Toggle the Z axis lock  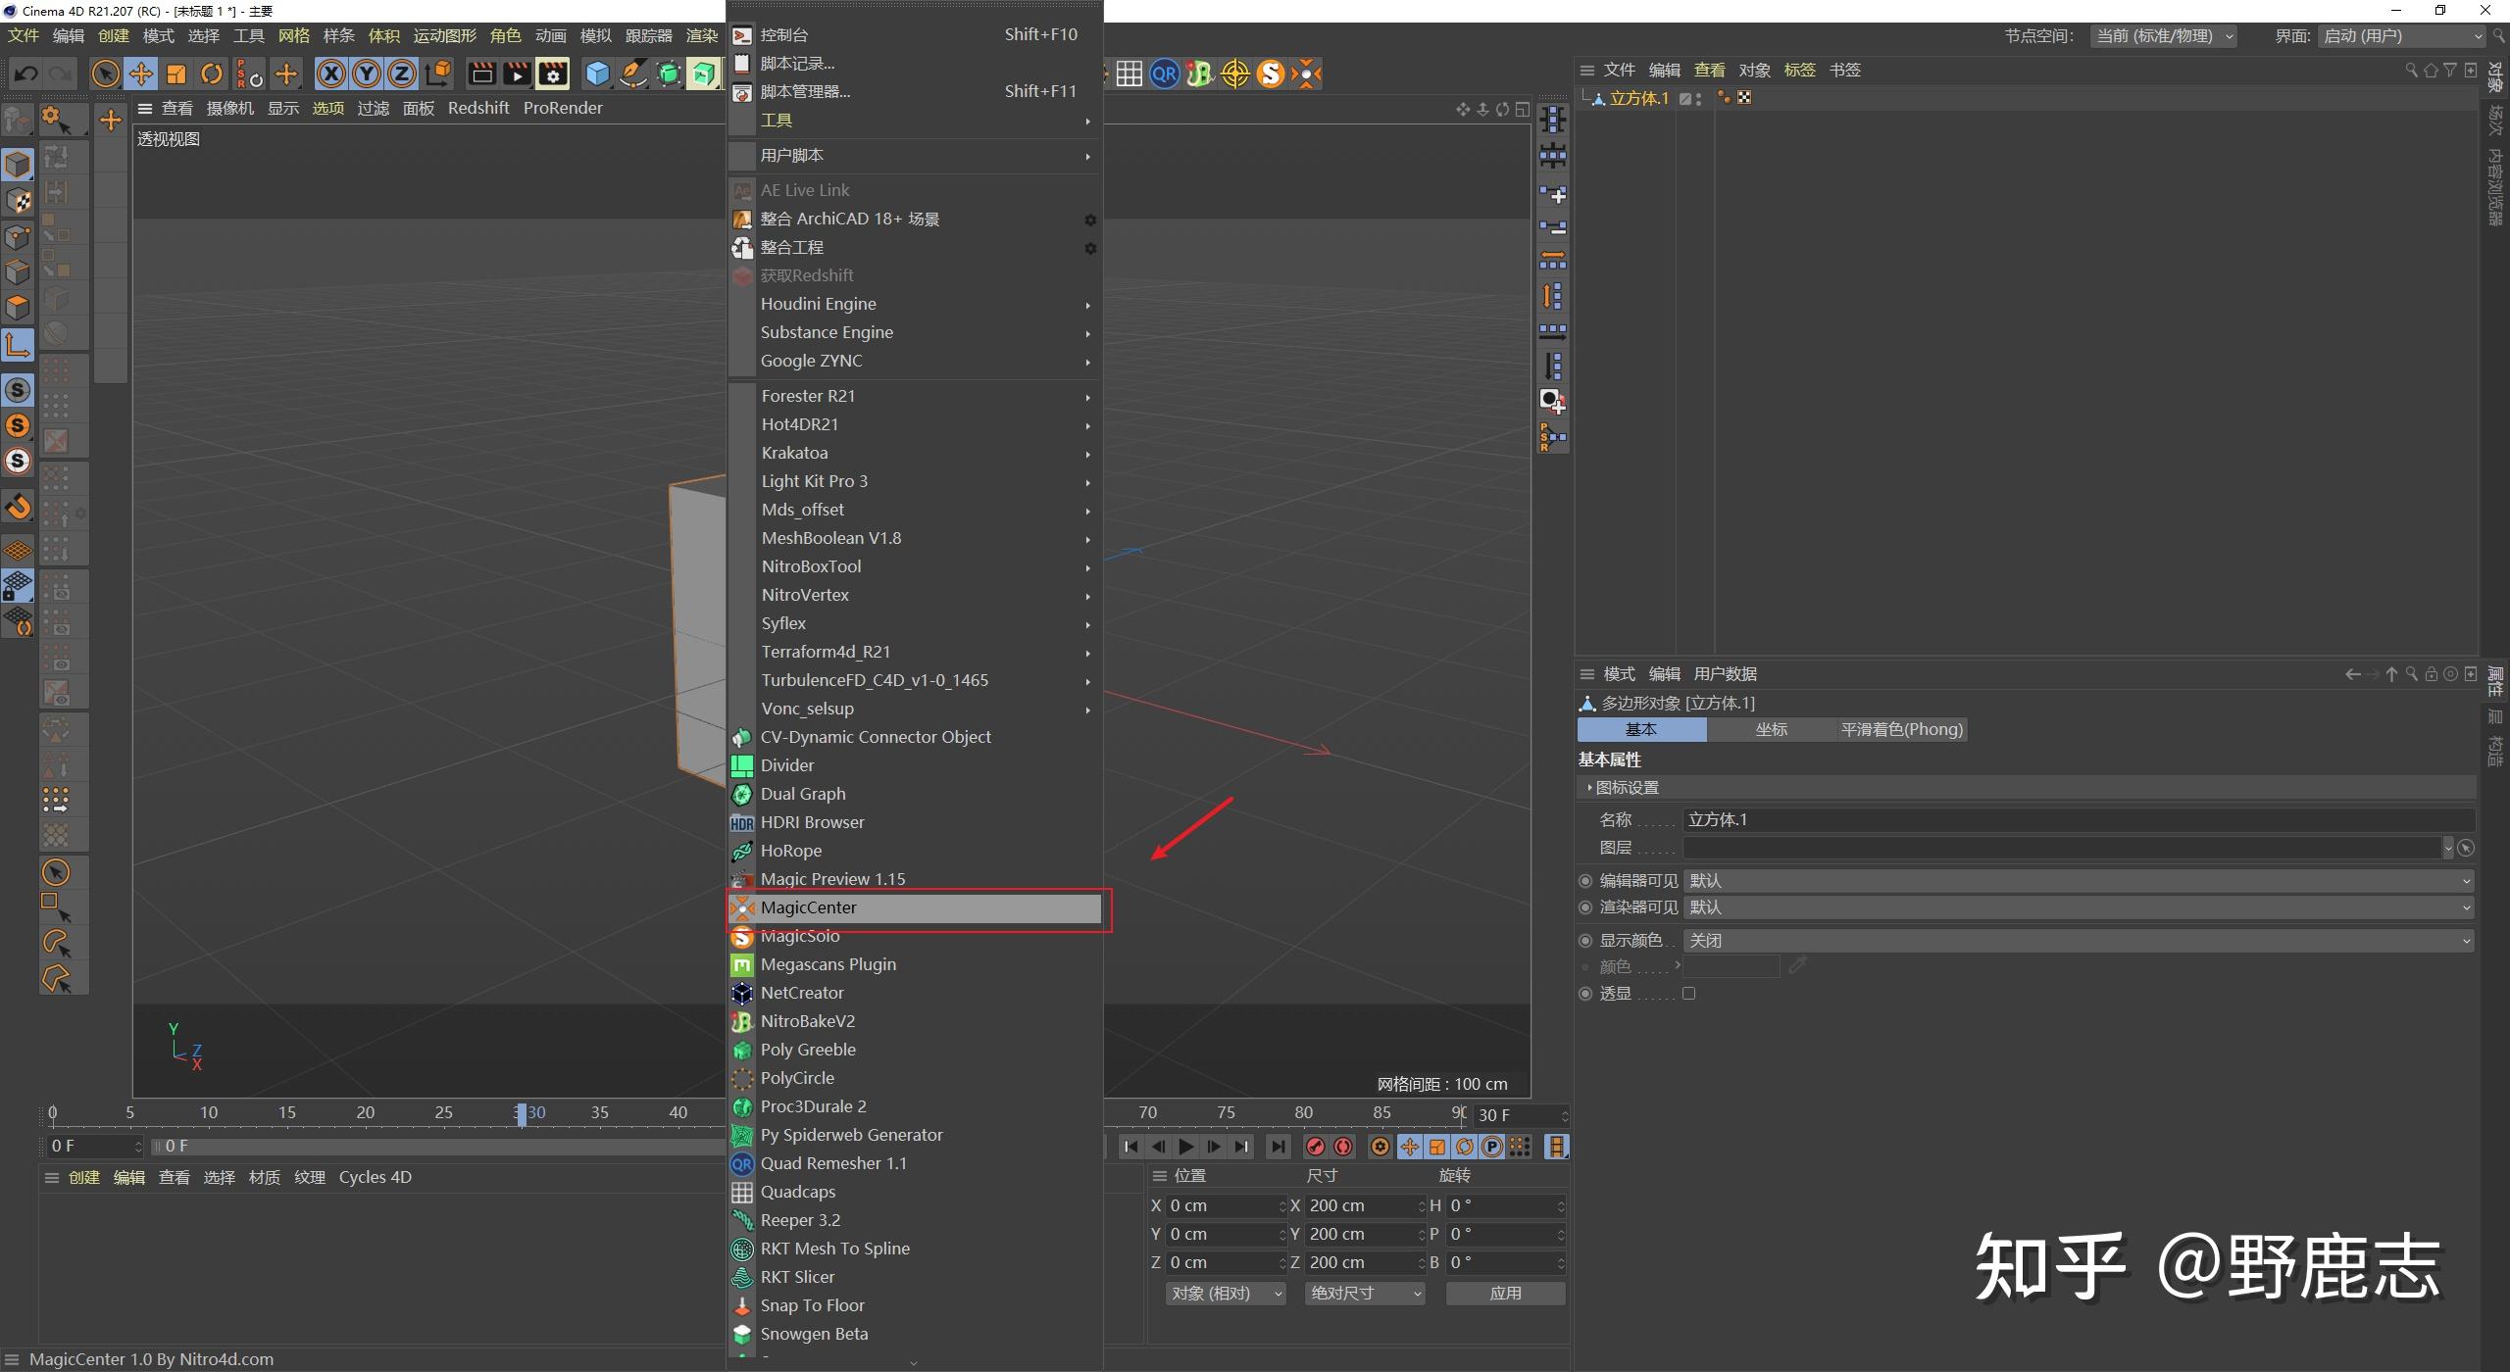coord(402,73)
